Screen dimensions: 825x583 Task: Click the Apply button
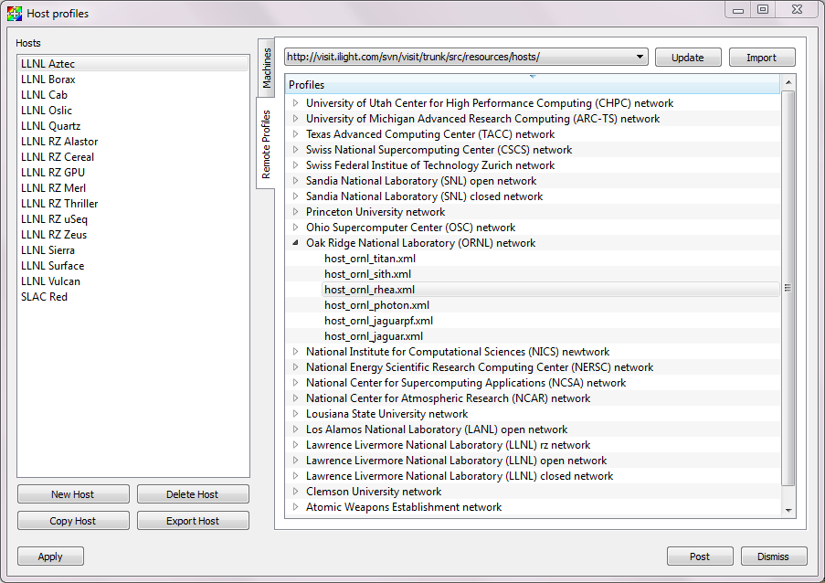(x=50, y=556)
